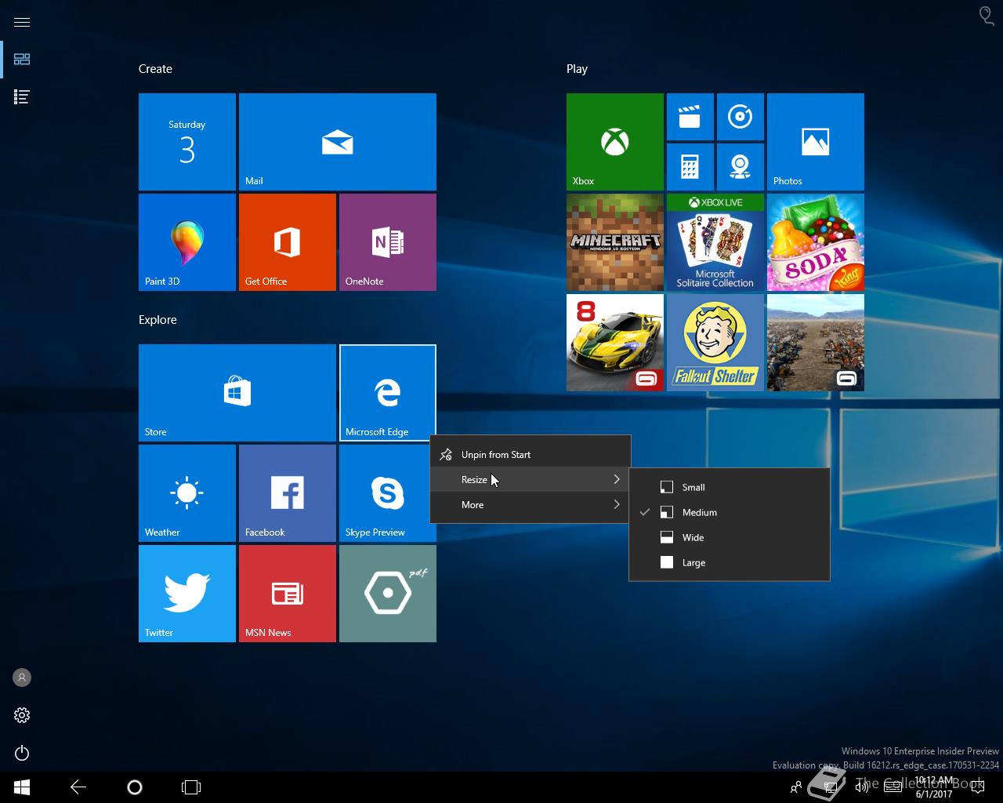Switch to all apps list view
The image size is (1003, 803).
(22, 97)
